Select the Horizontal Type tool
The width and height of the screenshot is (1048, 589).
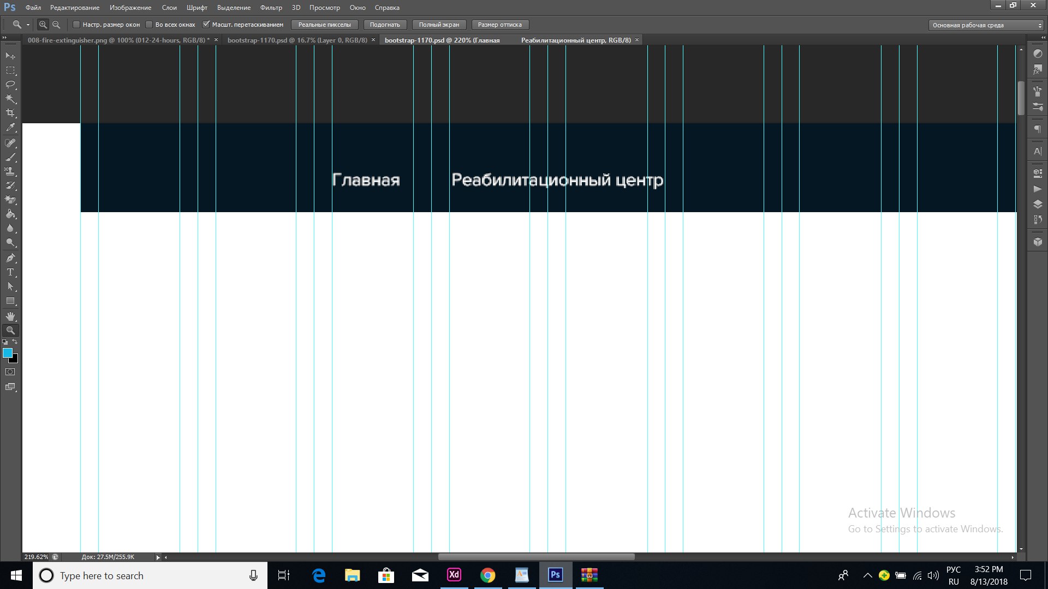[x=10, y=272]
